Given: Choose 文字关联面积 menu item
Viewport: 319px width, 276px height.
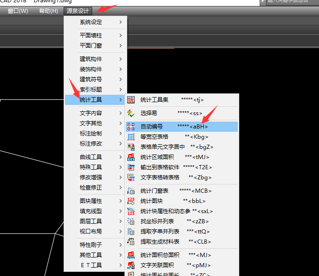Looking at the screenshot, I should click(x=182, y=265).
